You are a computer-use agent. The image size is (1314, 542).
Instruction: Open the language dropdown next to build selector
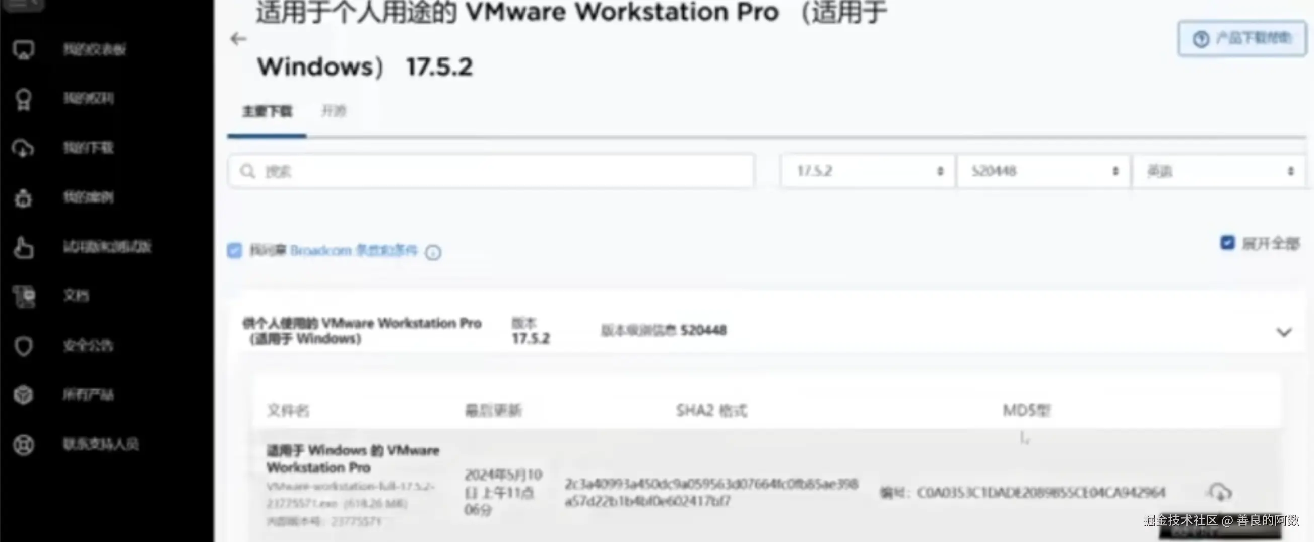[x=1219, y=171]
